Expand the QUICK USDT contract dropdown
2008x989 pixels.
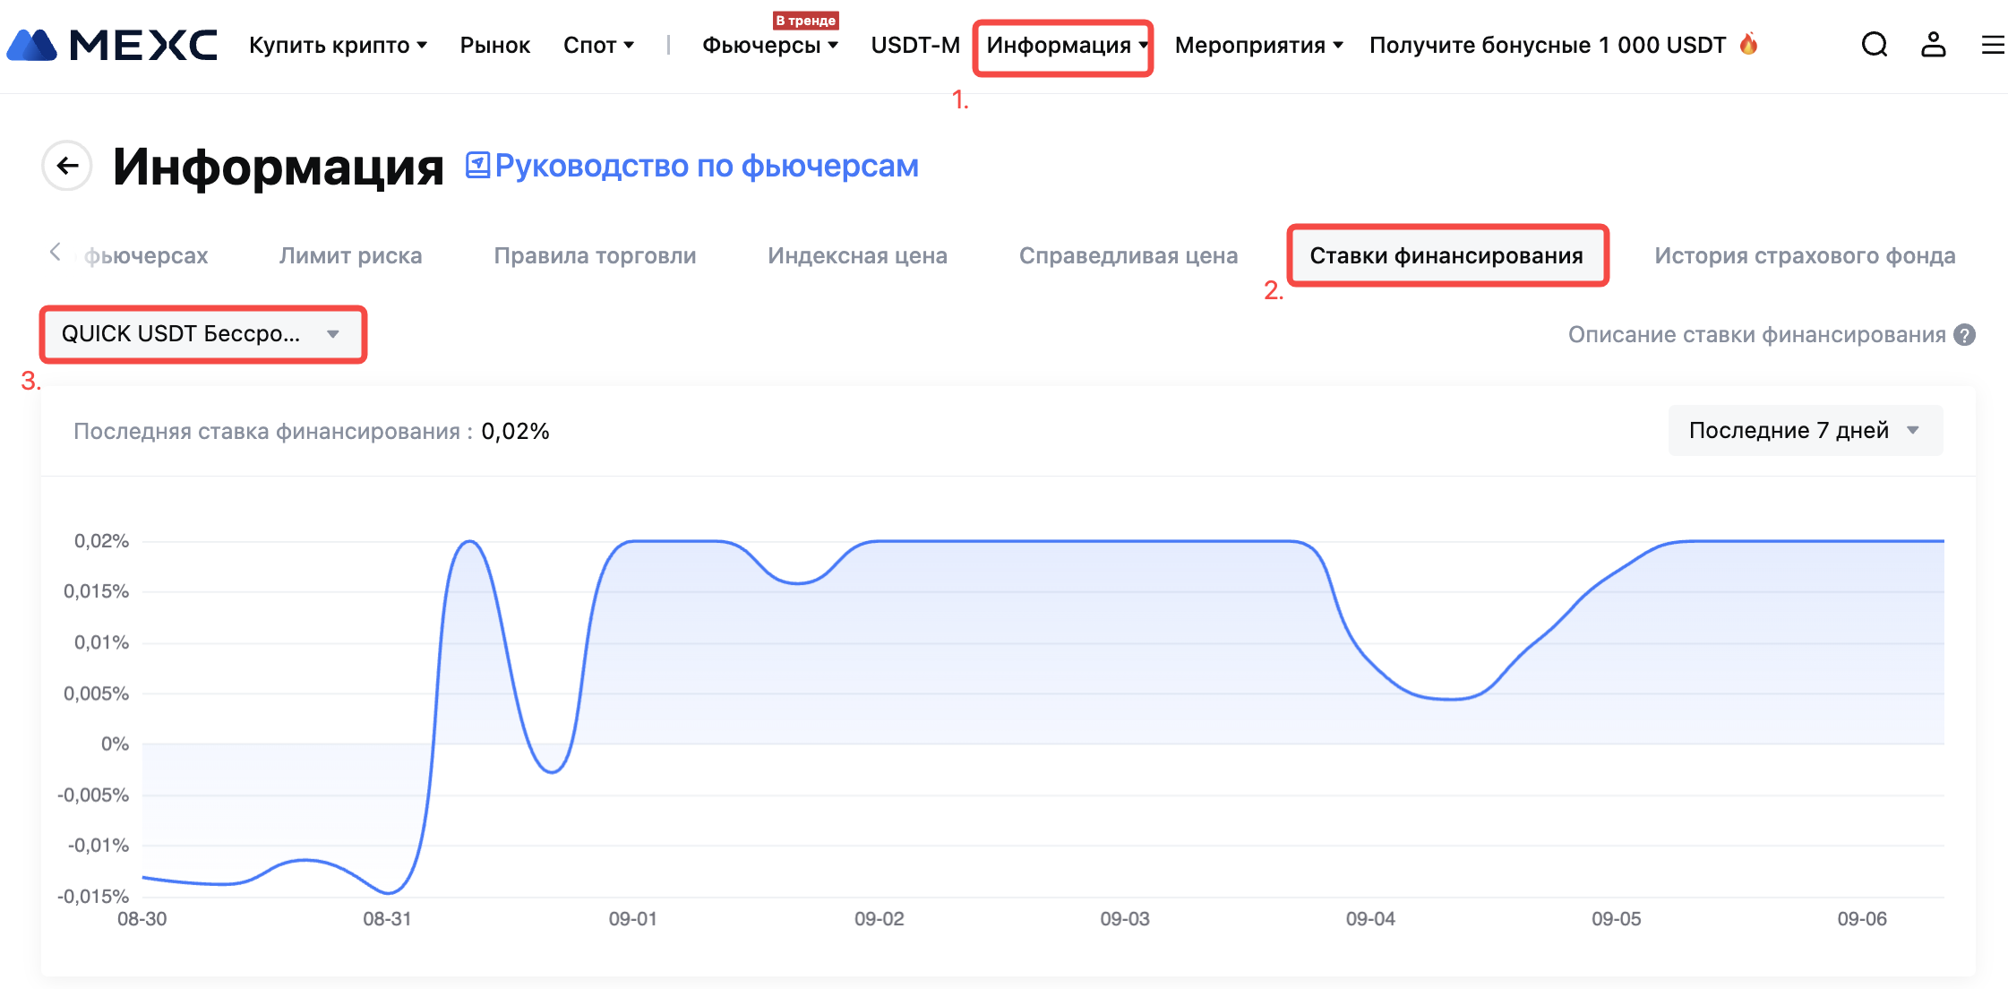pyautogui.click(x=203, y=334)
